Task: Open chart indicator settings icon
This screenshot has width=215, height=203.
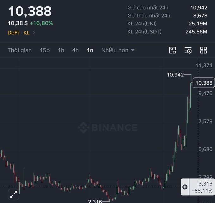Action: (x=188, y=50)
